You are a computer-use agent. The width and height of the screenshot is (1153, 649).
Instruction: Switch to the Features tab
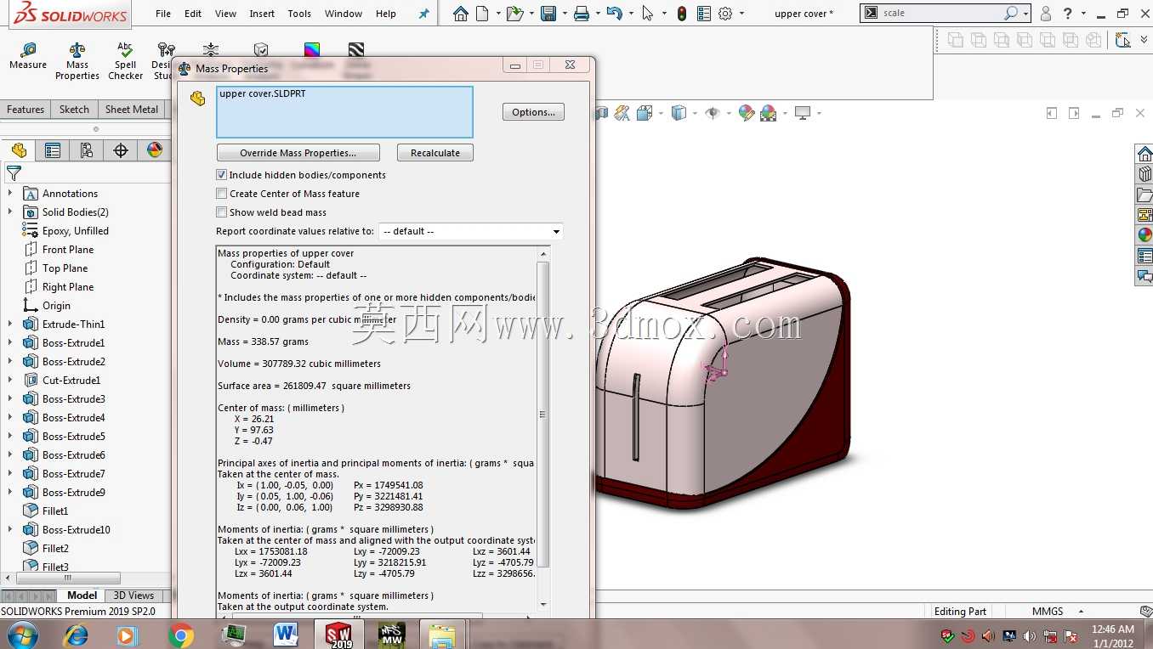[x=26, y=110]
